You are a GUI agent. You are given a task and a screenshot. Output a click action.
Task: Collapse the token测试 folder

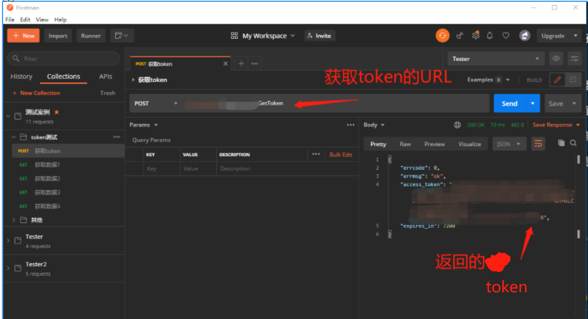coord(13,137)
